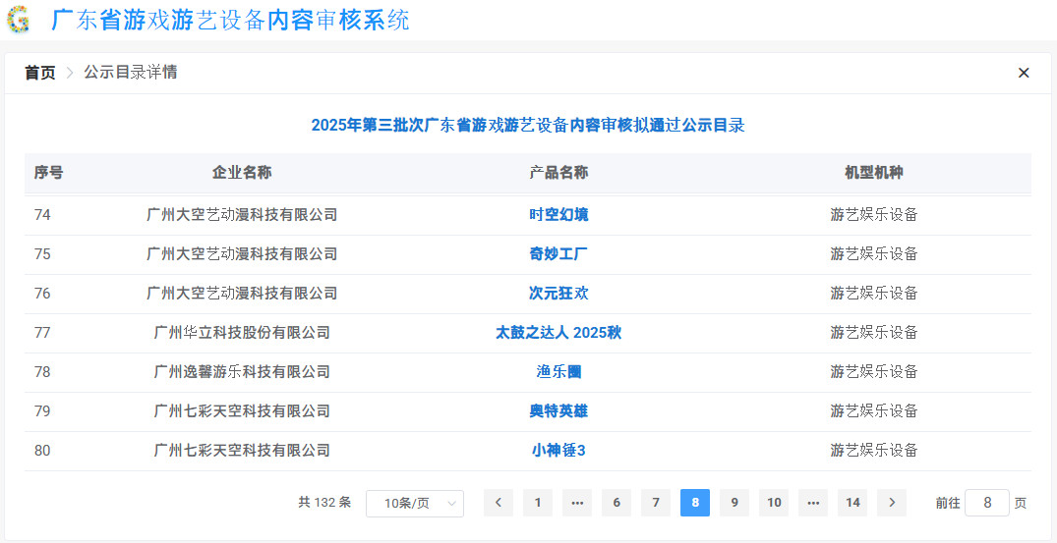Click 游艺娱乐设备 in row 80
Screen dimensions: 1057x543
point(874,450)
